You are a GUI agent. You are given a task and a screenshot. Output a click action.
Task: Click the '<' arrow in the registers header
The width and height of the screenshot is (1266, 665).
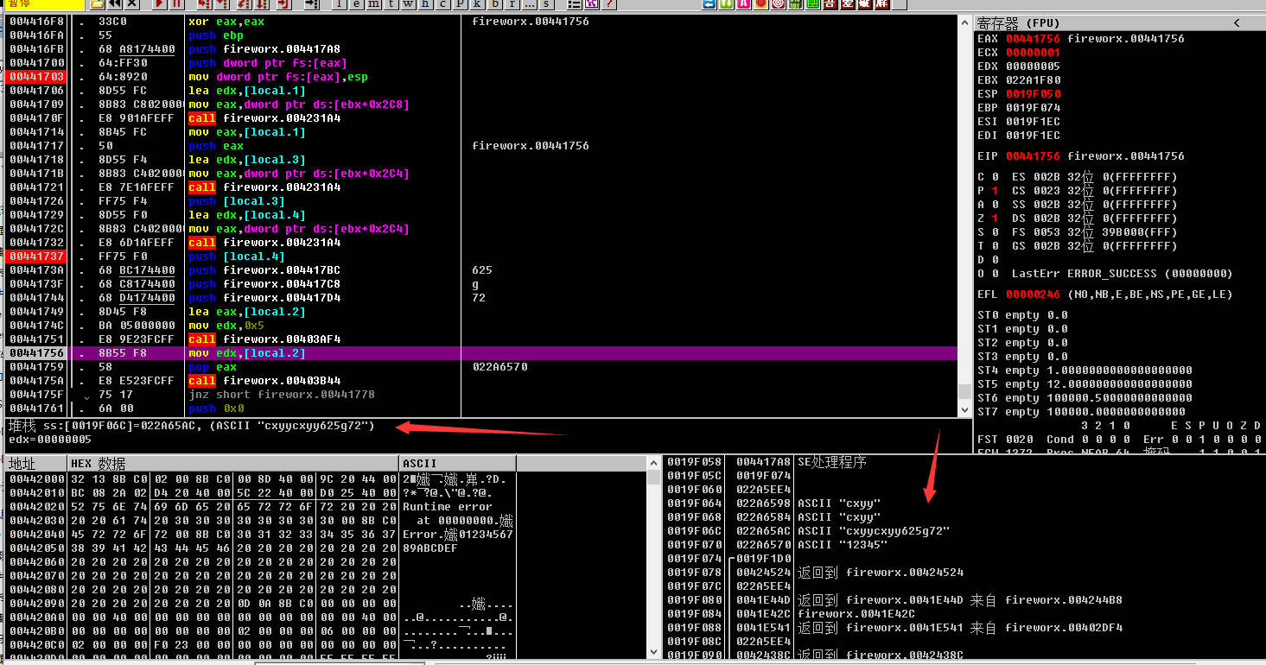click(x=1236, y=23)
